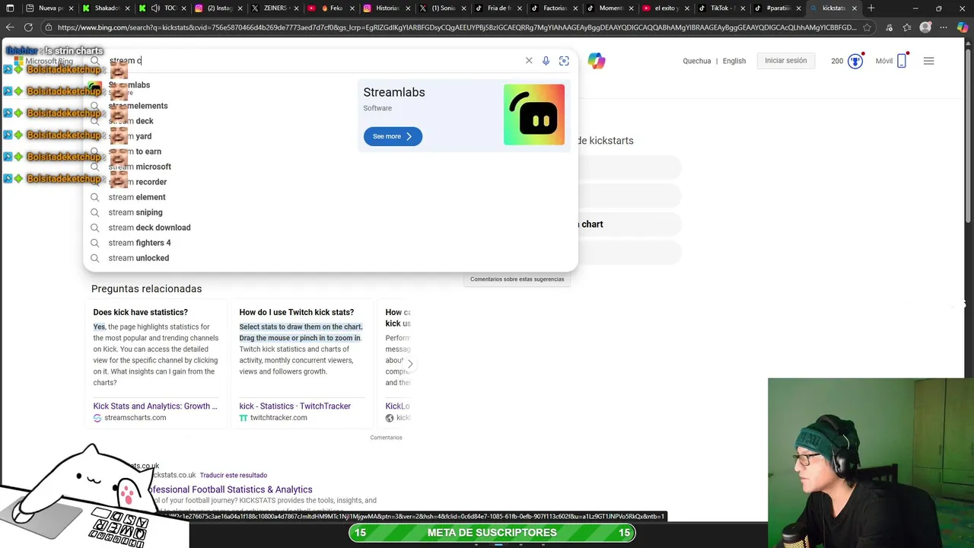Open 'Kick Stats and Analytics: Growth' result
The height and width of the screenshot is (548, 974).
click(155, 406)
